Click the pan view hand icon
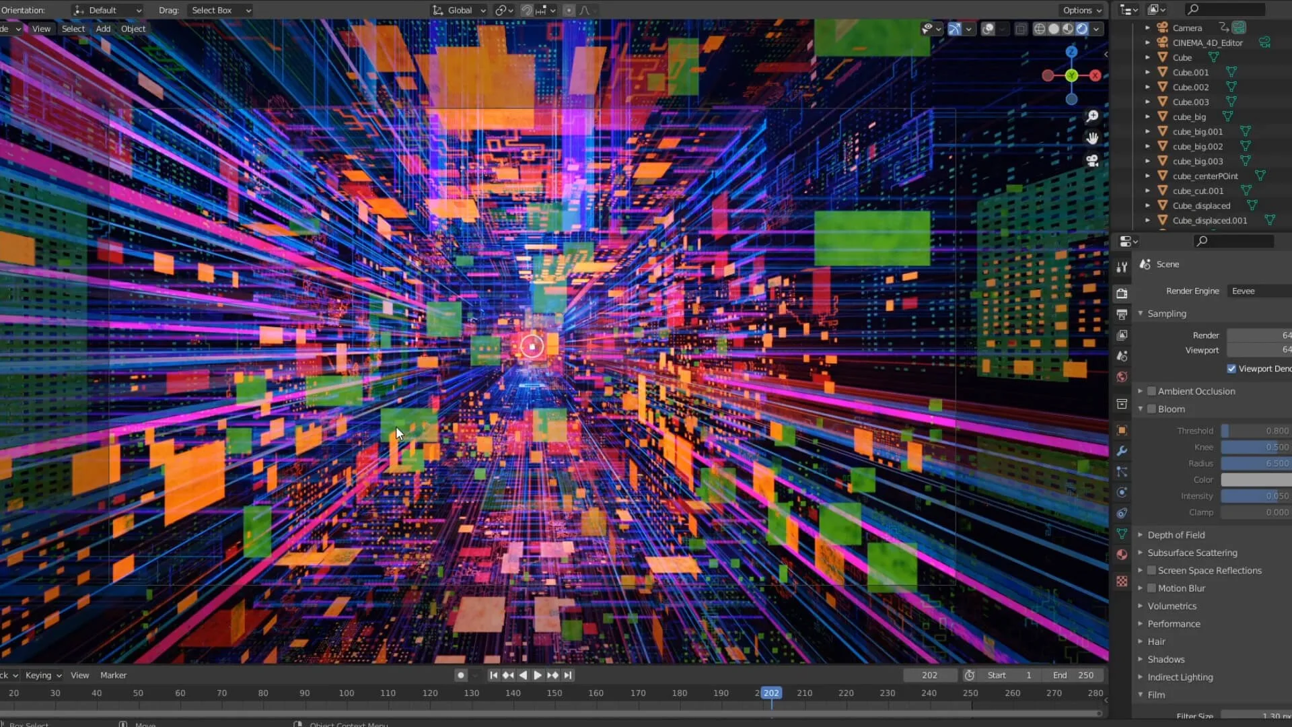 coord(1092,139)
